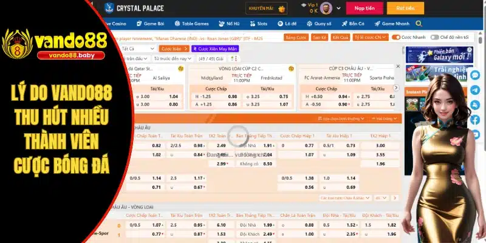The height and width of the screenshot is (243, 486).
Task: Click the Chẵn Lẻ Toàn Trận column header
Action: click(298, 215)
